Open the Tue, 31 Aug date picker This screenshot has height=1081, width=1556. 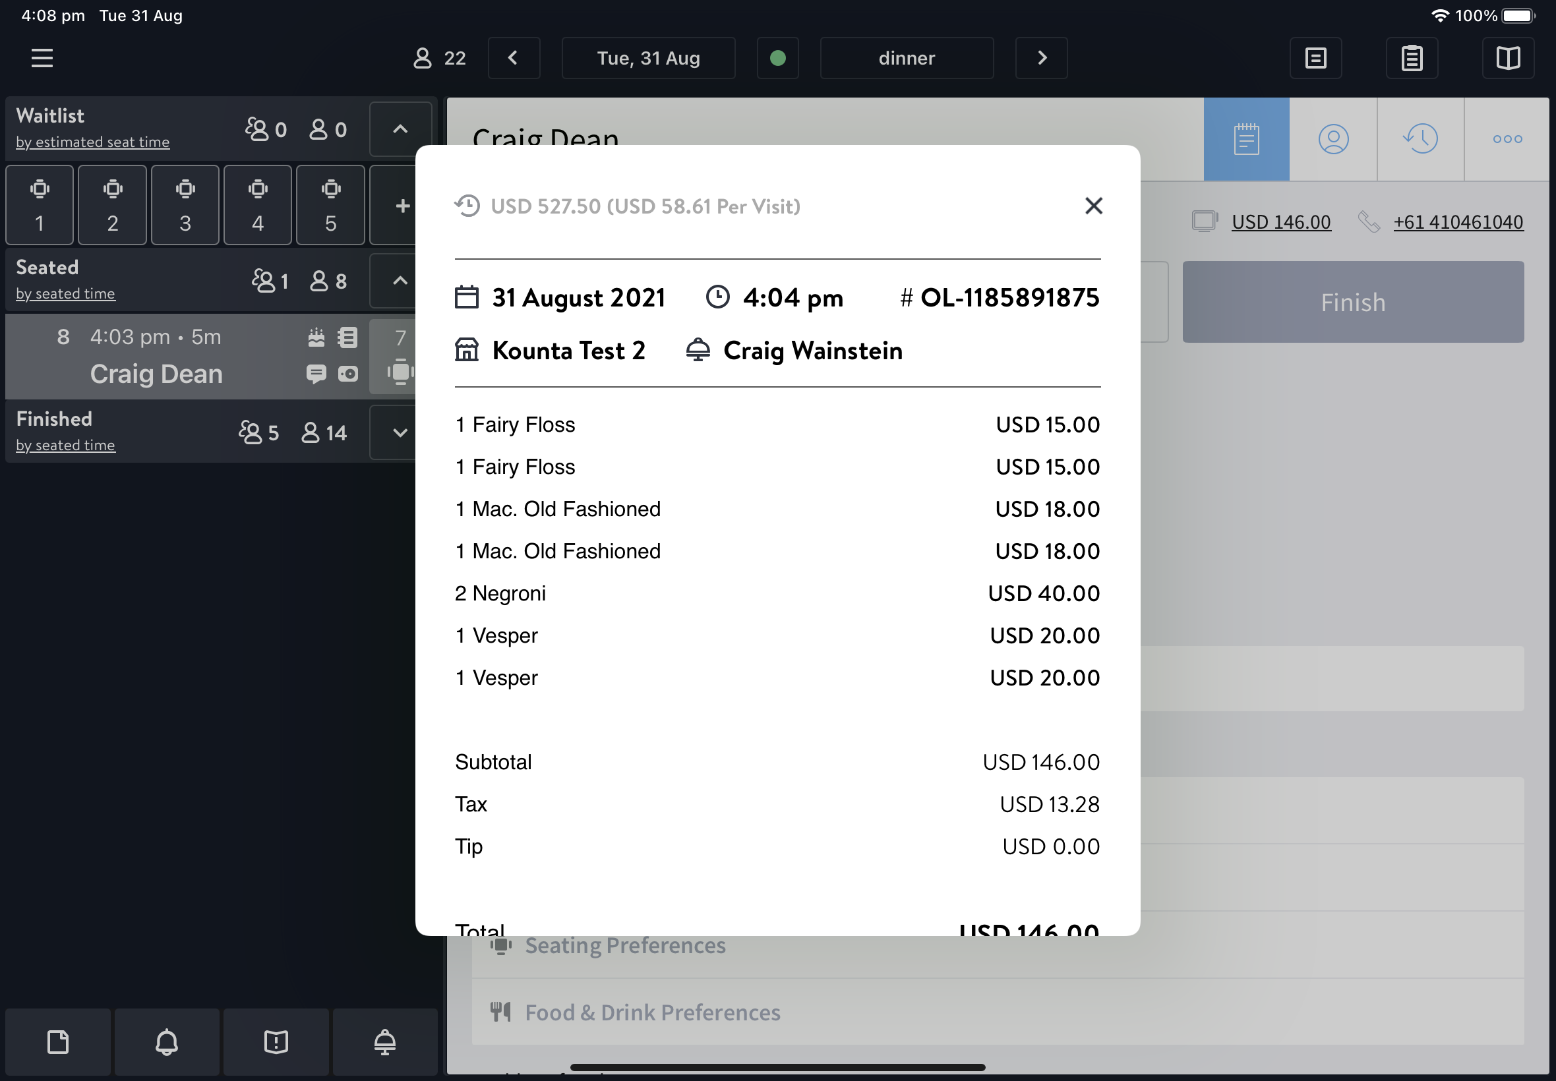(648, 58)
